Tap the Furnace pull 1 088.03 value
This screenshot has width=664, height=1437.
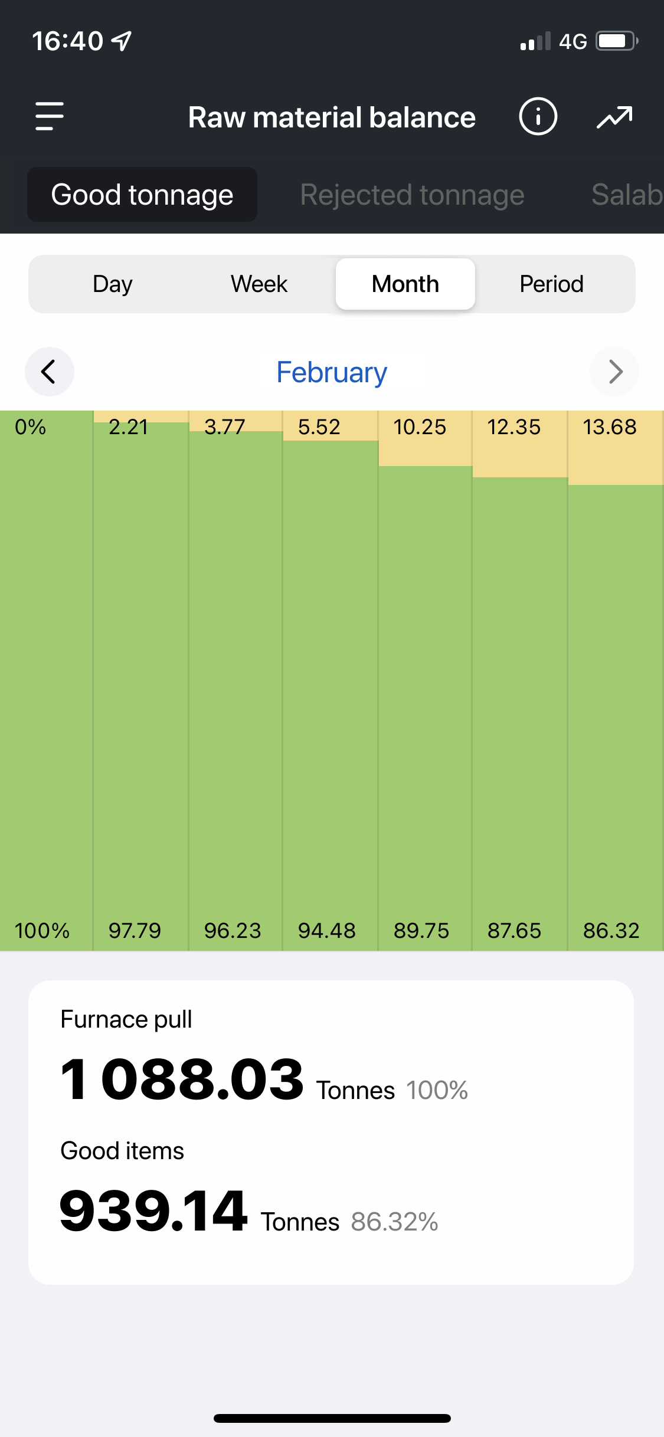tap(182, 1079)
